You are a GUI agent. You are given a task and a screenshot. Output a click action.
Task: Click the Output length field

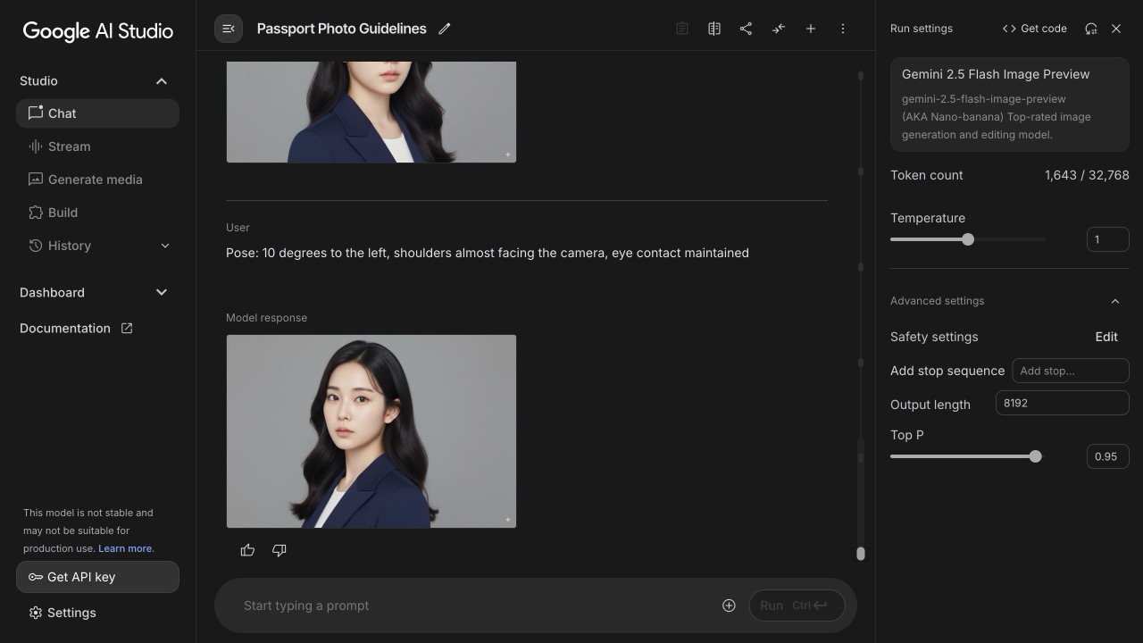tap(1063, 403)
